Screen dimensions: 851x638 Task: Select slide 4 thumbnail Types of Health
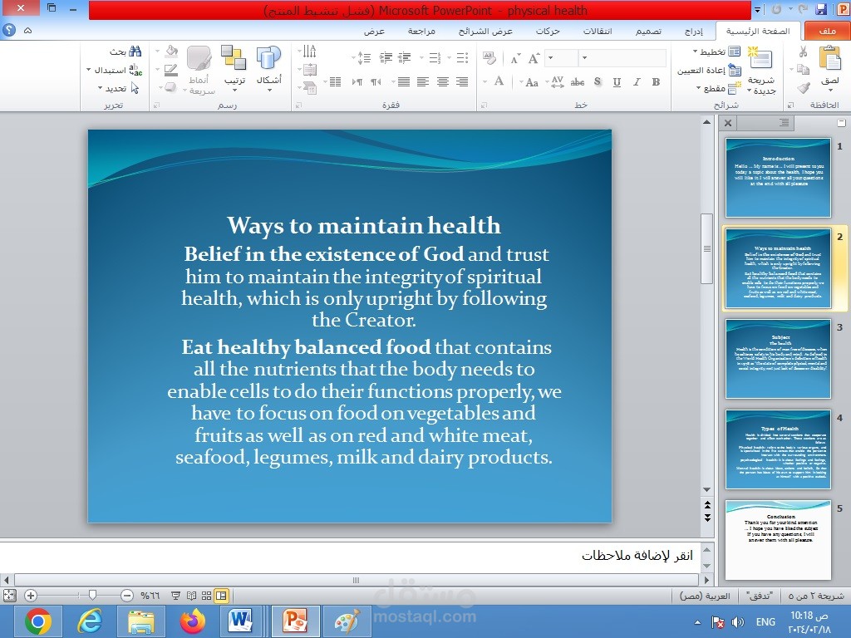pyautogui.click(x=778, y=449)
